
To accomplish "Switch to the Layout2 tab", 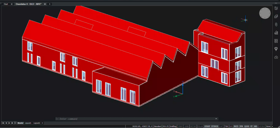I will point(37,123).
